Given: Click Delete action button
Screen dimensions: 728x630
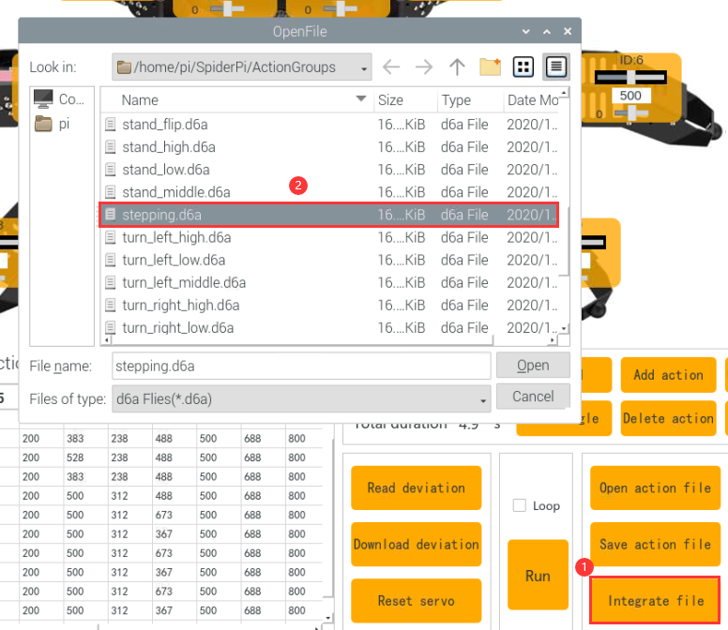Looking at the screenshot, I should coord(669,418).
